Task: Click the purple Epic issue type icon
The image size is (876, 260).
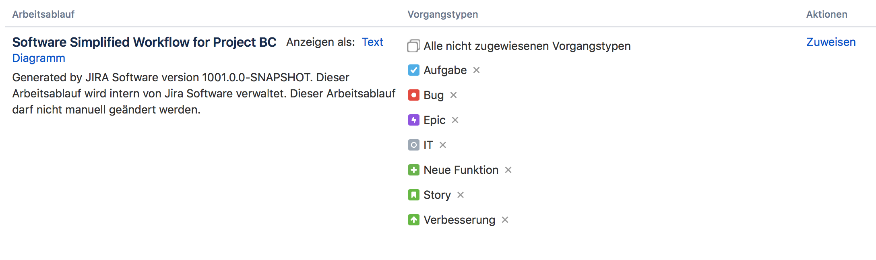Action: click(413, 120)
